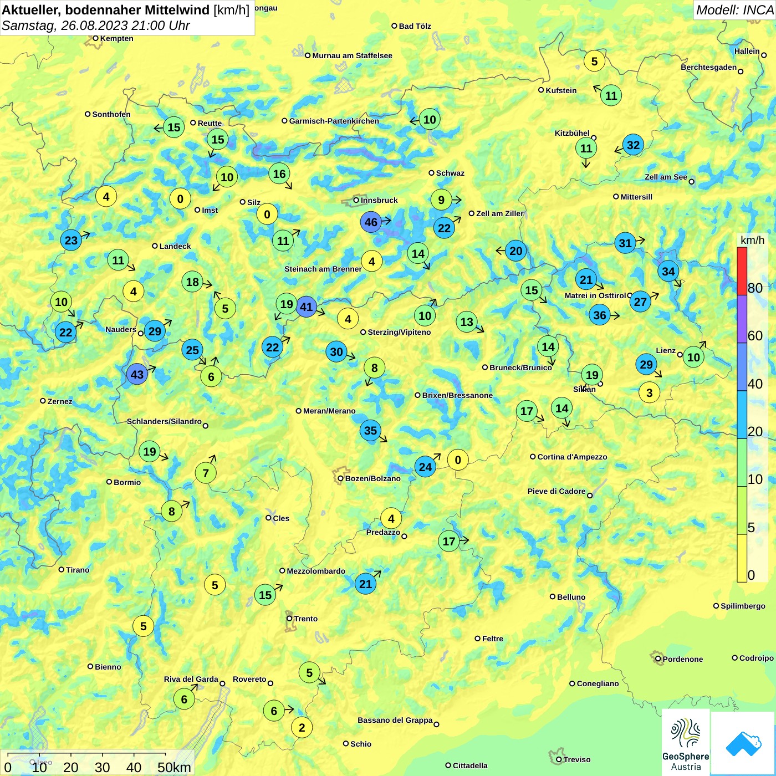The width and height of the screenshot is (776, 776).
Task: Select the yellow legend segment above 0
Action: coord(742,558)
